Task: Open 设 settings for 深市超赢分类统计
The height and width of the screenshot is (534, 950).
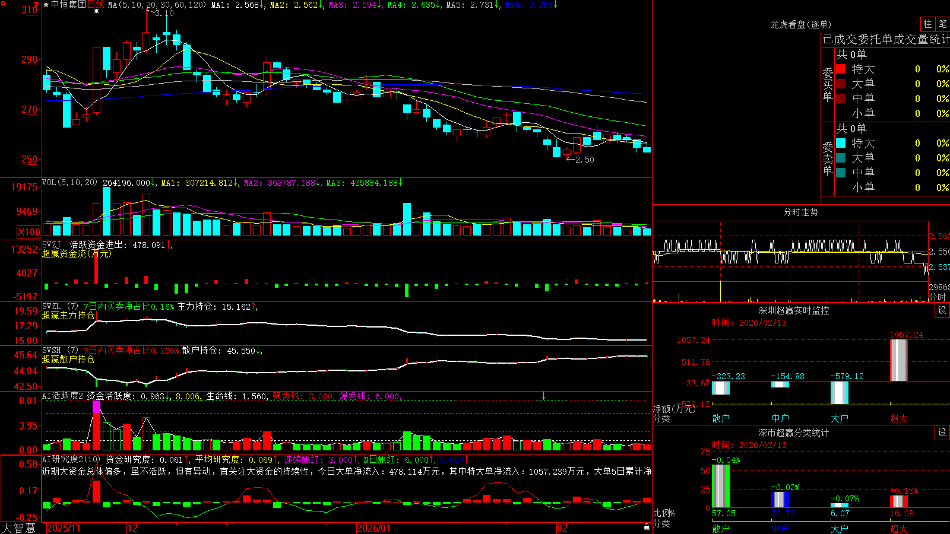Action: [942, 433]
